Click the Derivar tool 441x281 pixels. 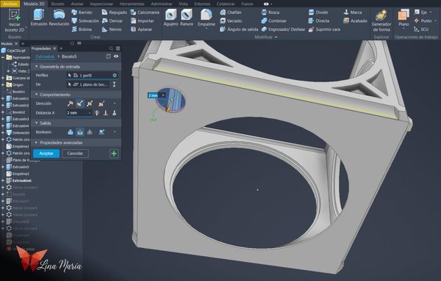click(x=112, y=21)
